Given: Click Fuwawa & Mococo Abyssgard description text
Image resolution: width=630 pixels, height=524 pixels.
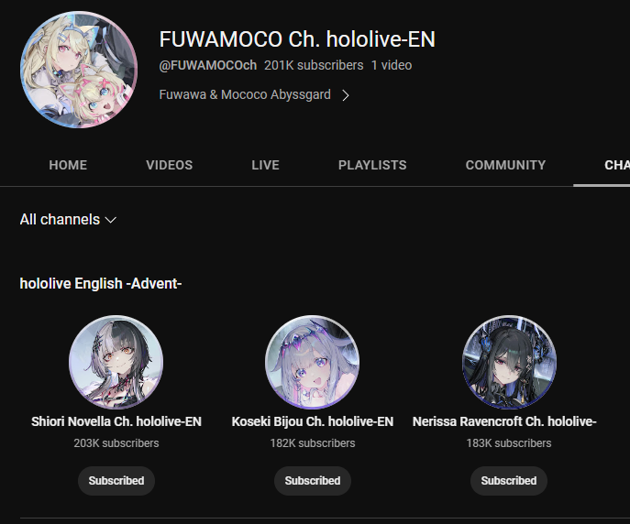Looking at the screenshot, I should [245, 94].
